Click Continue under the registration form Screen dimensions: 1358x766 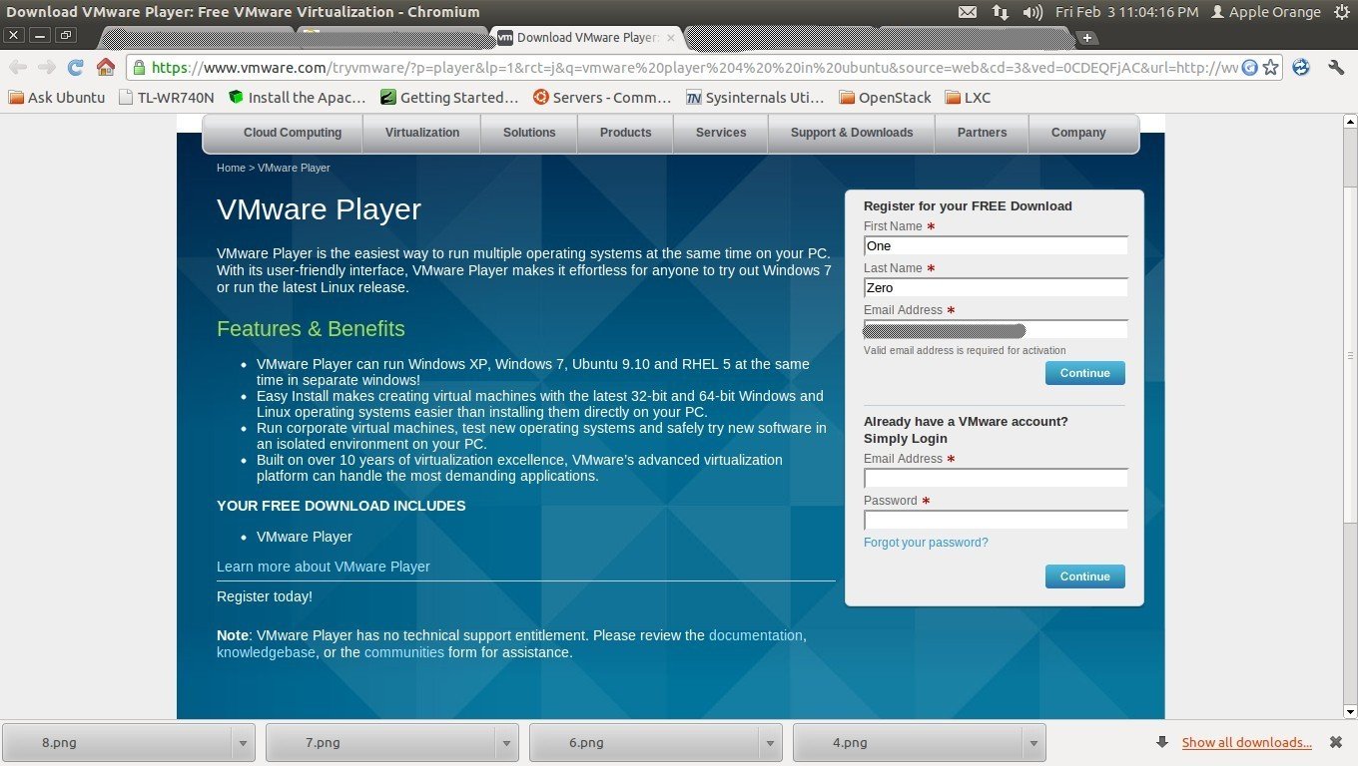tap(1084, 373)
